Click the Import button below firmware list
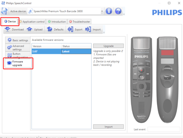The width and height of the screenshot is (183, 138). tap(109, 127)
